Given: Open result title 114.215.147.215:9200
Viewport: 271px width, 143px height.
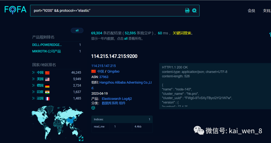Looking at the screenshot, I should 114,56.
